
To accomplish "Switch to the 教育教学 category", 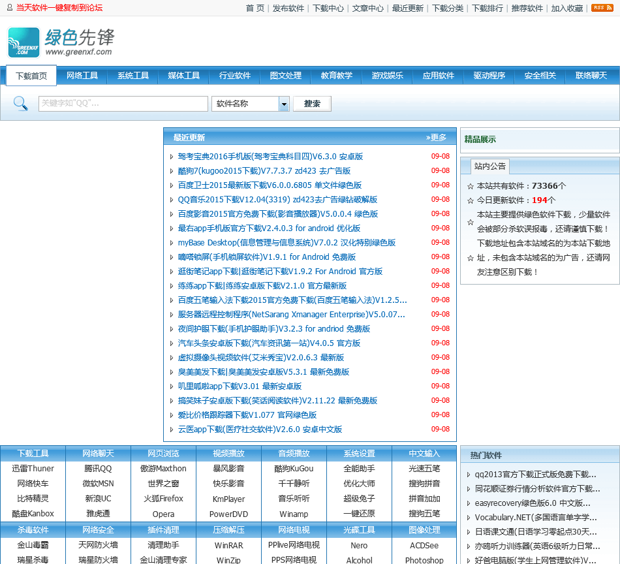I will click(x=337, y=76).
